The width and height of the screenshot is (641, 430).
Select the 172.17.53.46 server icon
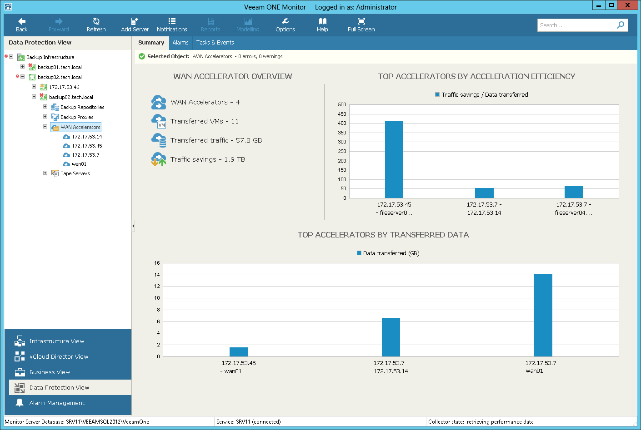[43, 87]
